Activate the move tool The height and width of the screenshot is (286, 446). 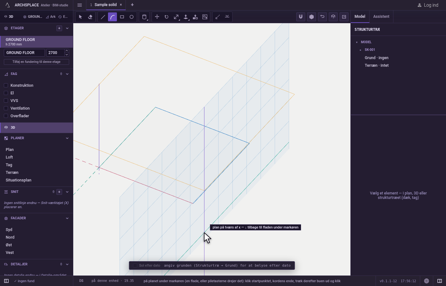tap(157, 17)
